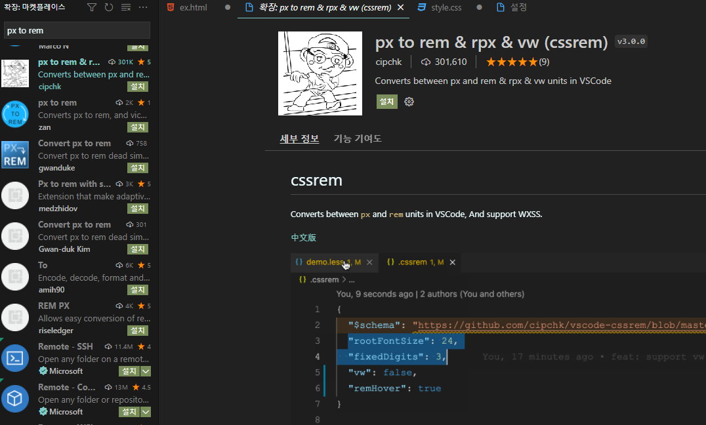Select Gwan-duk Kim extension placeholder icon

(15, 236)
